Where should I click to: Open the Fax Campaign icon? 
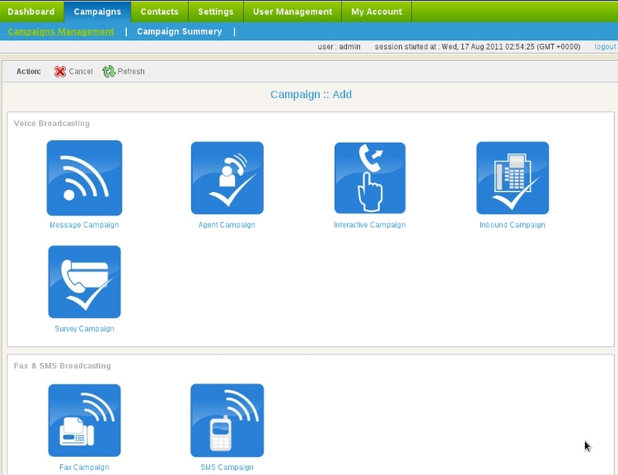84,421
